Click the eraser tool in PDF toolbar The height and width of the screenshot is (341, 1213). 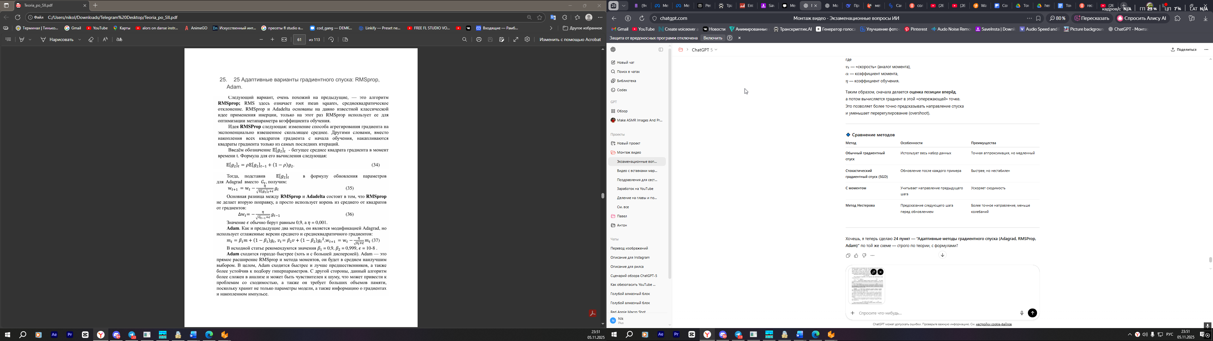(x=91, y=40)
